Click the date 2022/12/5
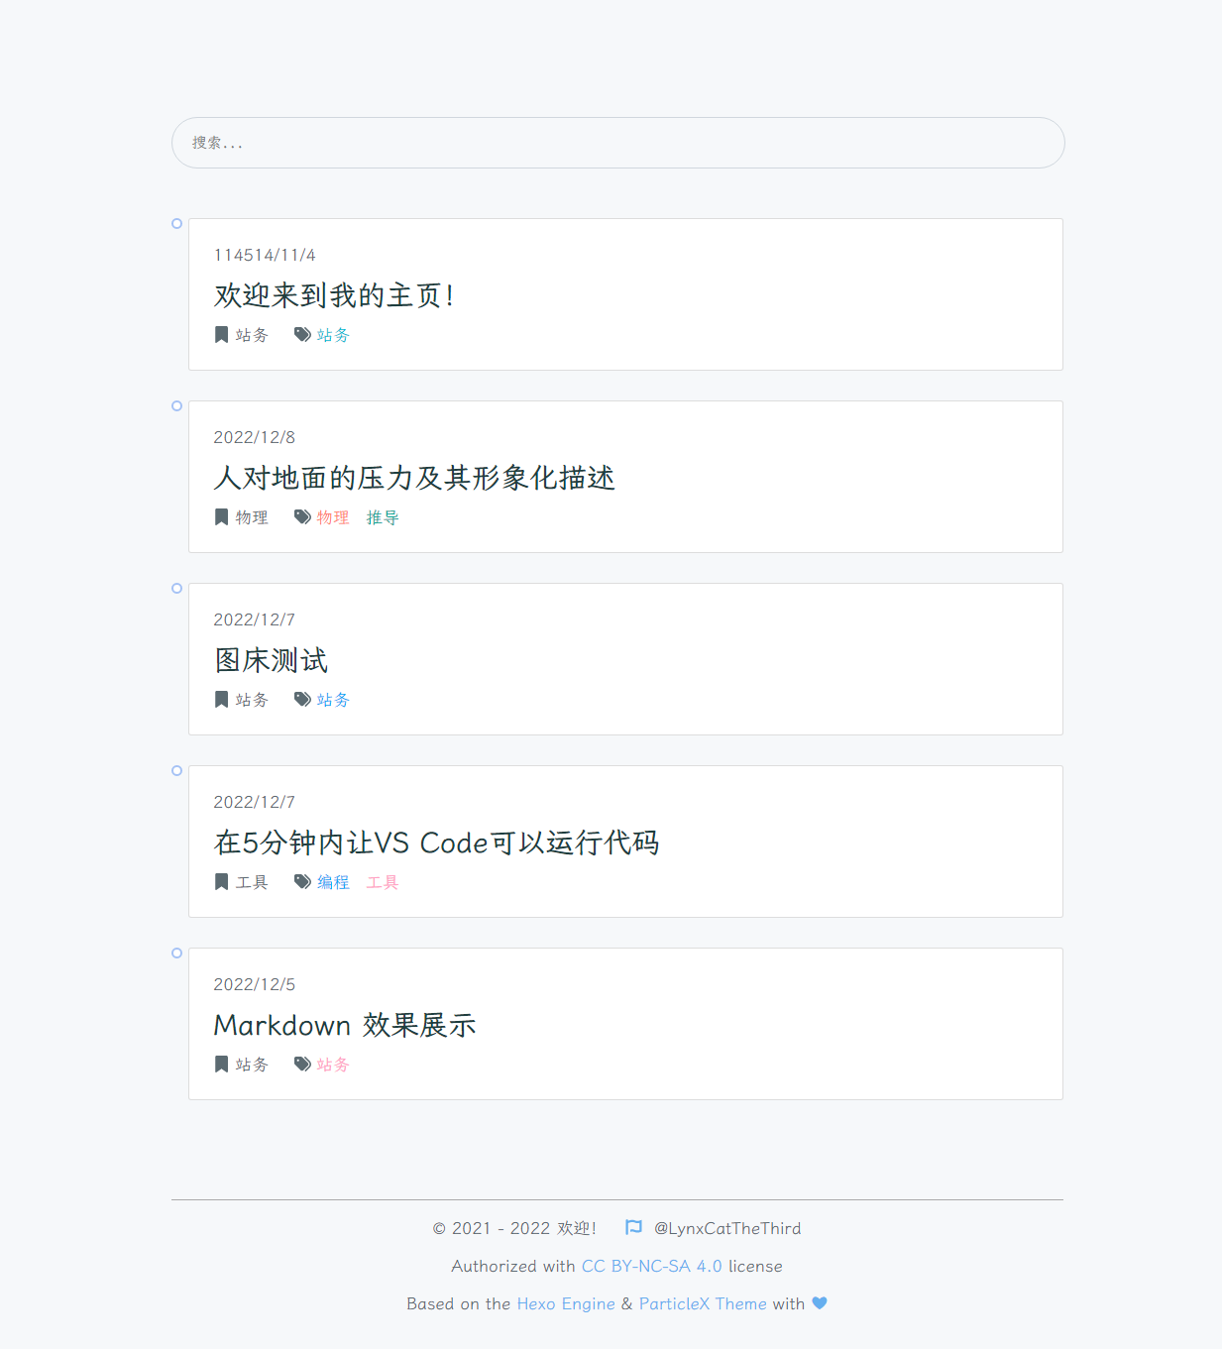 [x=255, y=984]
